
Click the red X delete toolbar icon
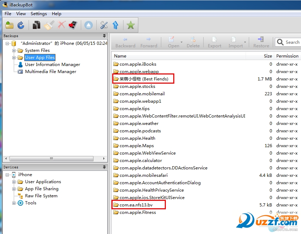coord(61,25)
